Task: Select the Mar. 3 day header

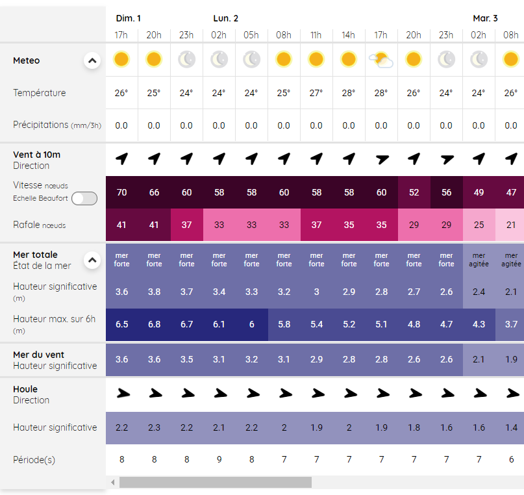Action: tap(485, 18)
